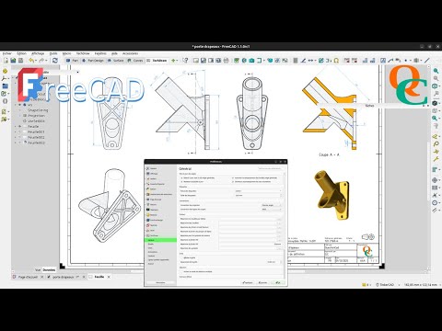Click the Appliquer button
This screenshot has width=442, height=331.
(x=248, y=282)
